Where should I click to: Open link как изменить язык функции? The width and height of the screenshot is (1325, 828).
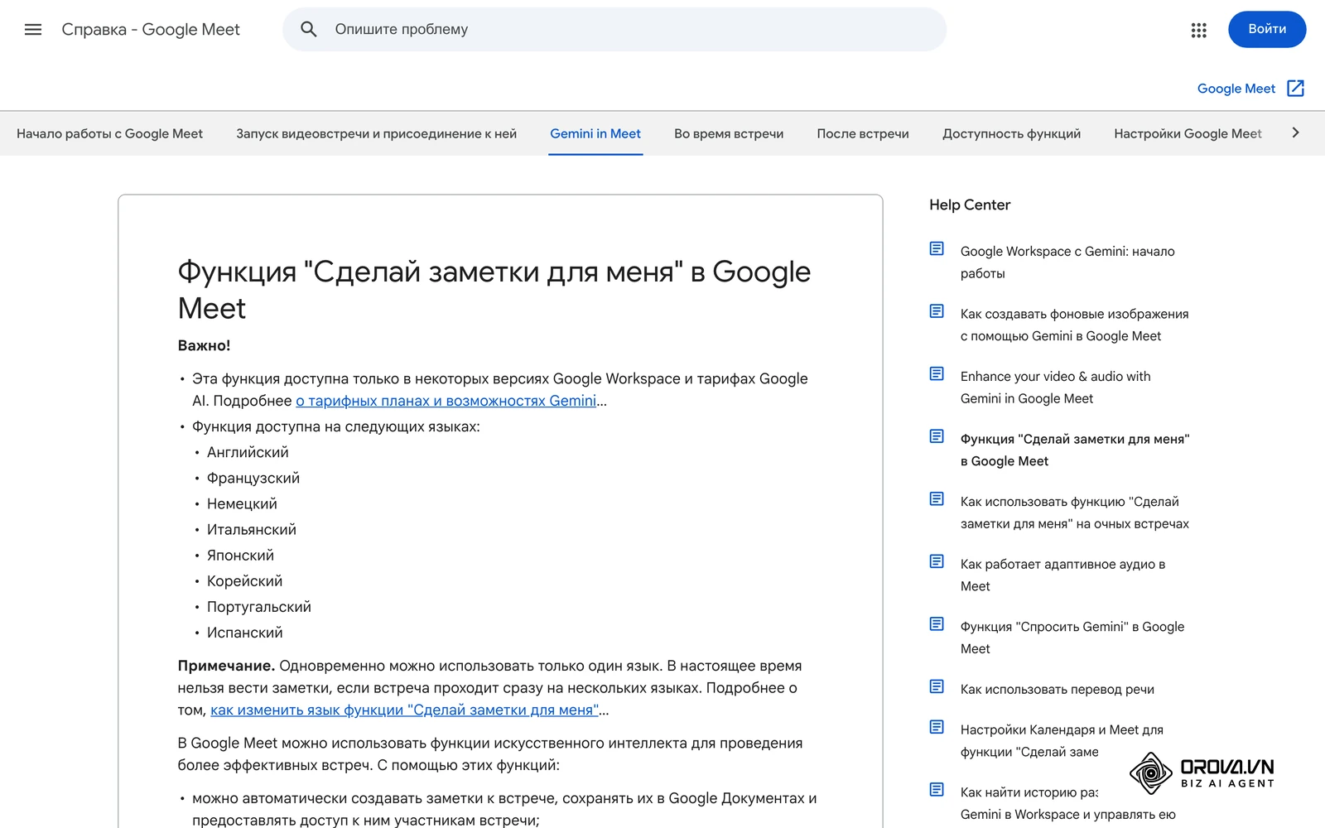pyautogui.click(x=404, y=710)
